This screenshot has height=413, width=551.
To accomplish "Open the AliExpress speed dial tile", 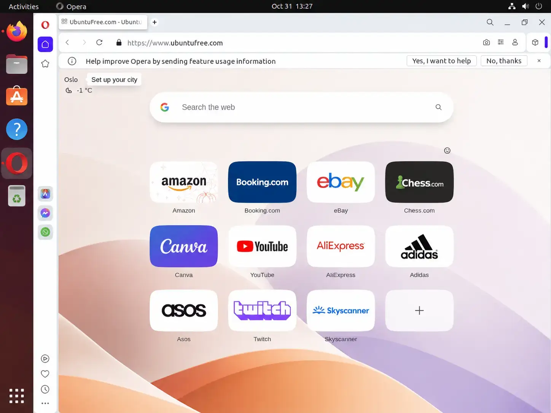I will pyautogui.click(x=341, y=246).
